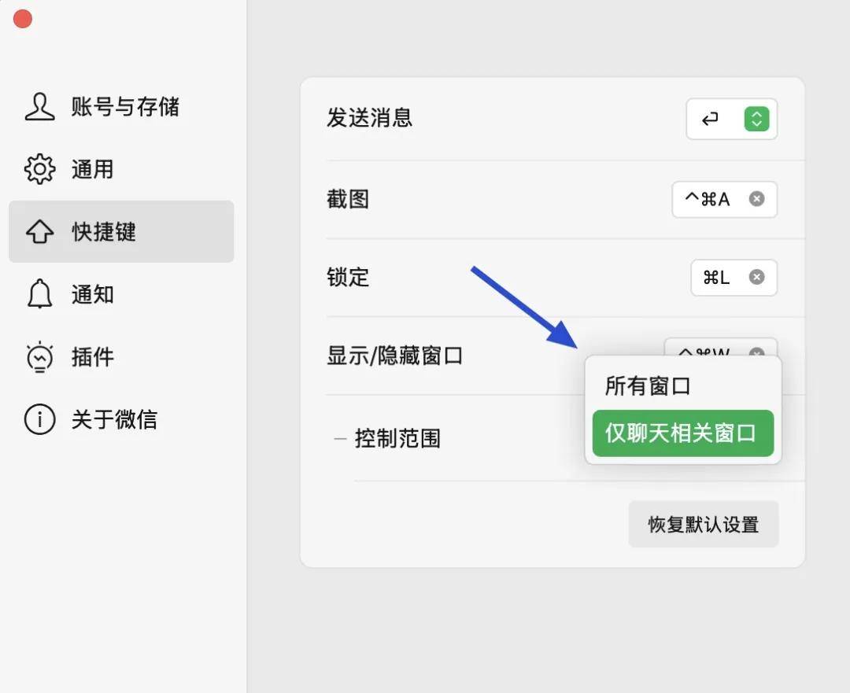This screenshot has width=850, height=693.
Task: Open the 发送消息 green stepper dropdown
Action: coord(756,119)
